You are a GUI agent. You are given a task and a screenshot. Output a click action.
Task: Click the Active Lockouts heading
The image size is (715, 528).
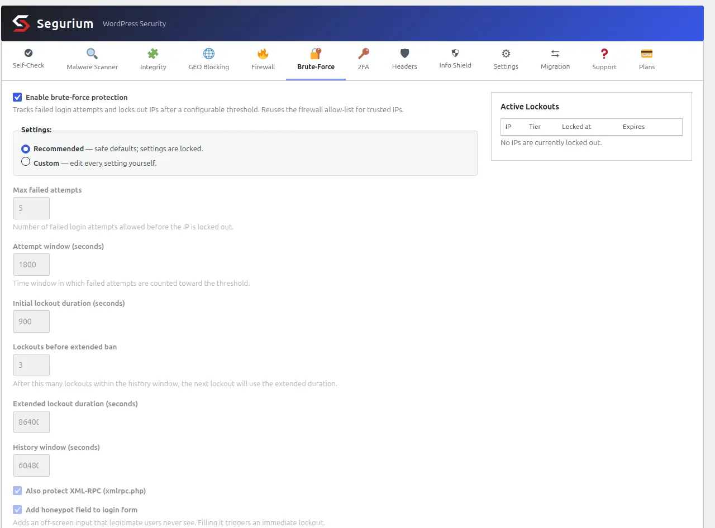tap(530, 107)
